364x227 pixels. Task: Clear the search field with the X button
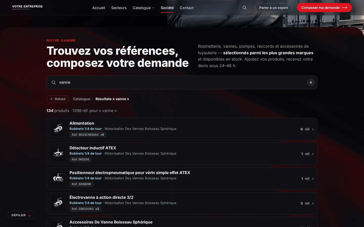tap(311, 82)
